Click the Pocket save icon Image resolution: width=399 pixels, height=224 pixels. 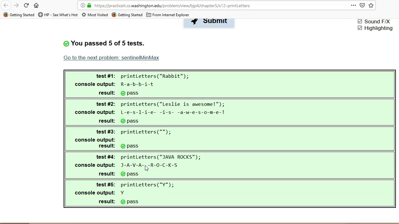[x=362, y=5]
